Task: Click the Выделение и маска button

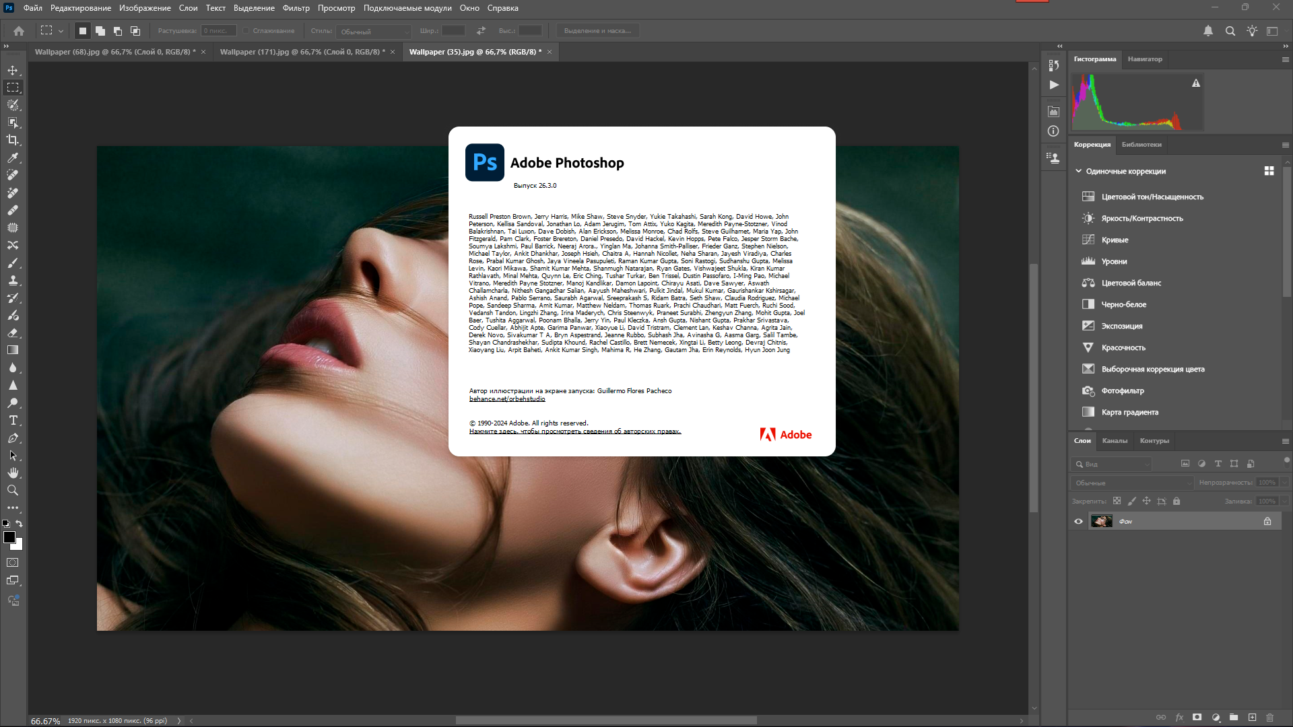Action: point(597,31)
